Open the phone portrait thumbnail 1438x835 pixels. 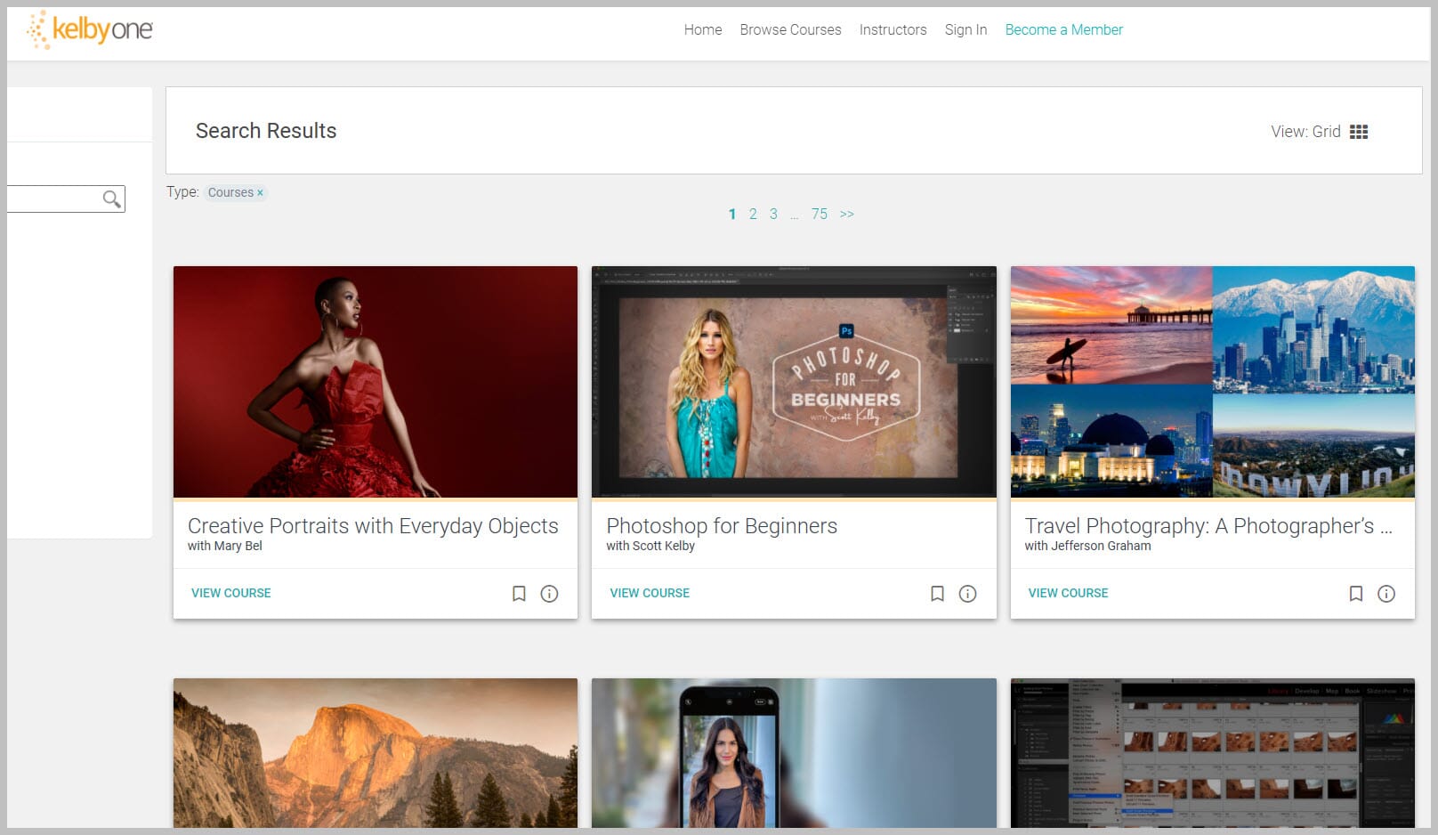click(x=794, y=753)
